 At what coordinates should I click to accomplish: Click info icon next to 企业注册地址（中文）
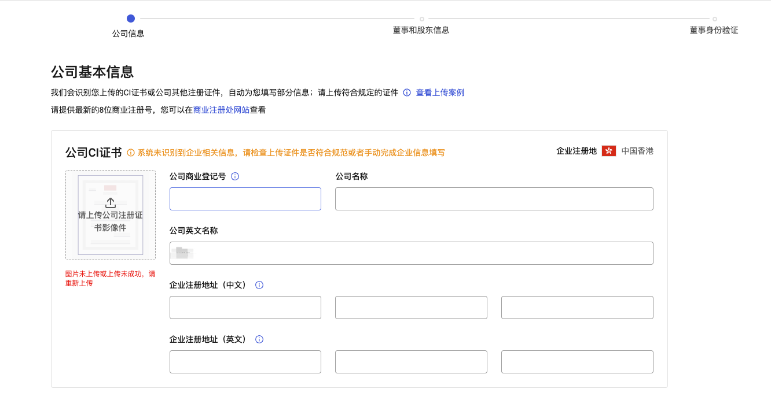point(259,284)
